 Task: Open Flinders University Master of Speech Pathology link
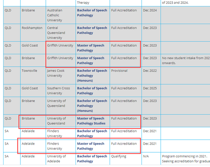91,146
